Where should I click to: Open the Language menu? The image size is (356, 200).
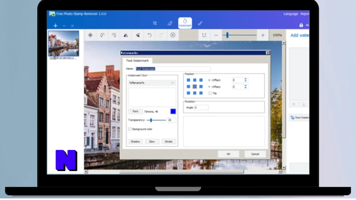pyautogui.click(x=291, y=14)
